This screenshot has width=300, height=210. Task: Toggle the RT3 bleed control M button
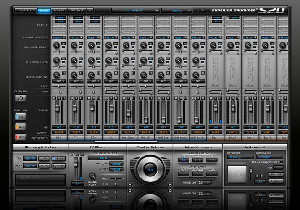pyautogui.click(x=64, y=73)
